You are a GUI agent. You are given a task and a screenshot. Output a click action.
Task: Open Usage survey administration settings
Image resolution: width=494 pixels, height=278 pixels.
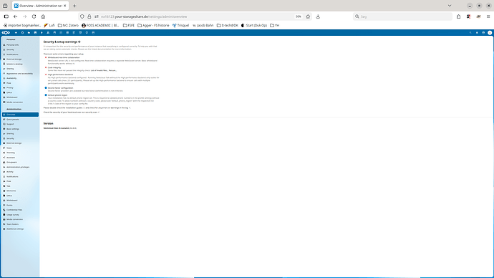pyautogui.click(x=20, y=215)
